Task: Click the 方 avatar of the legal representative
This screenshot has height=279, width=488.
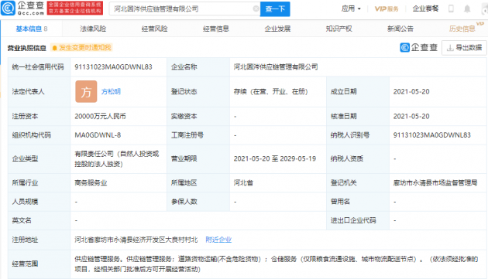Action: [86, 92]
